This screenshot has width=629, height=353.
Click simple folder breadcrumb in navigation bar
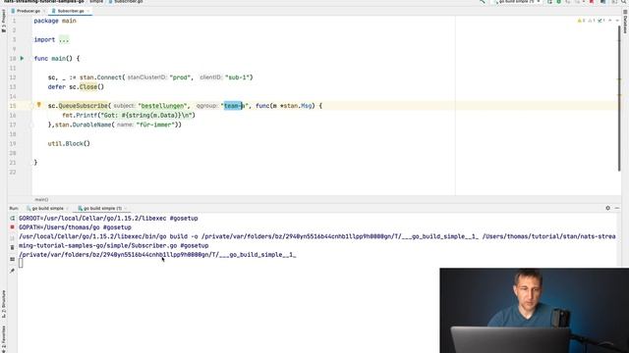[96, 2]
